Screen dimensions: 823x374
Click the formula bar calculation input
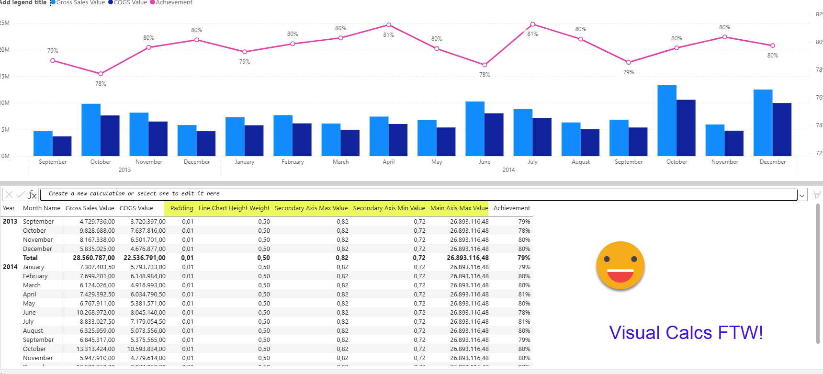pyautogui.click(x=417, y=194)
